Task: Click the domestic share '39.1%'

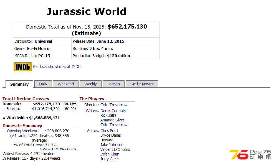Action: [x=70, y=104]
